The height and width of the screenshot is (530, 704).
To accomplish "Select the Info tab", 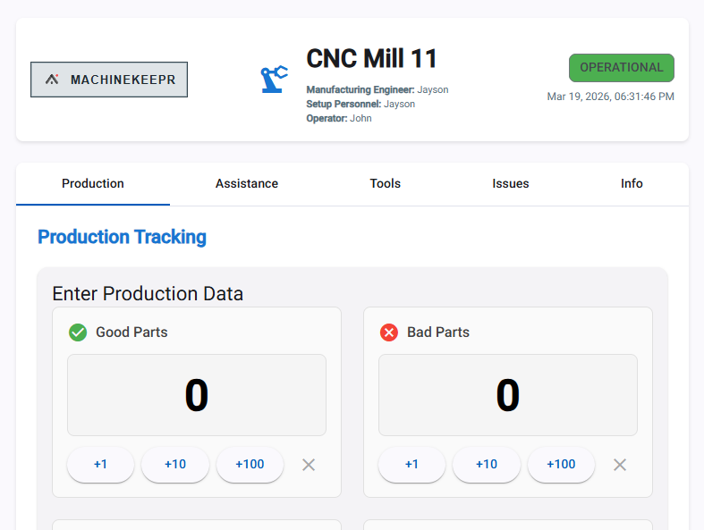I will point(632,184).
